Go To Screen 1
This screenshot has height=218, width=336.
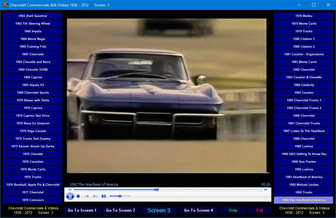point(82,210)
